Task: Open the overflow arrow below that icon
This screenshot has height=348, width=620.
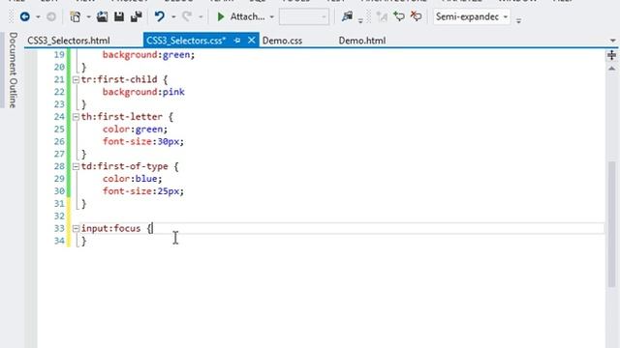Action: click(x=360, y=21)
